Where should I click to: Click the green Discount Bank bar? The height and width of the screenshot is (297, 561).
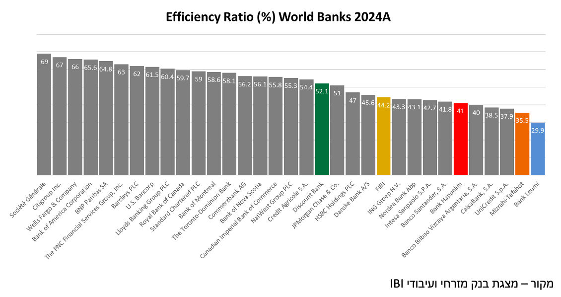[x=322, y=129]
